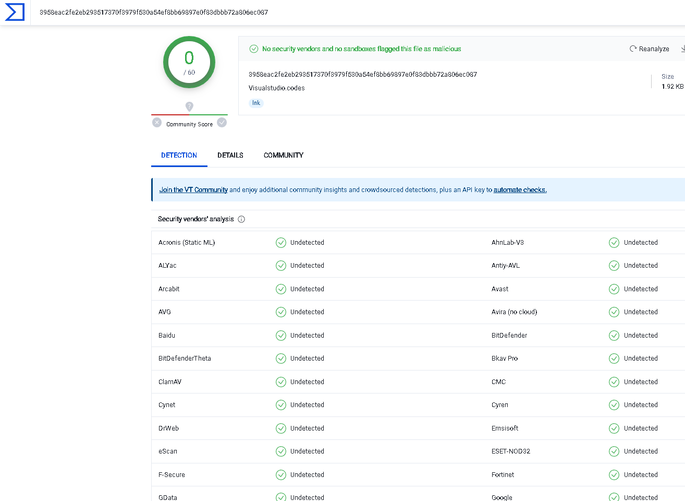685x501 pixels.
Task: Click the 'Undetected' text in the ClamAV row
Action: click(x=307, y=382)
